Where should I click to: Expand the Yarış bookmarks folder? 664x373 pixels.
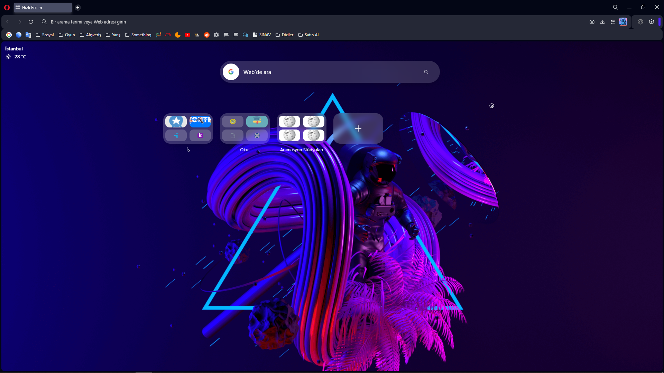pyautogui.click(x=113, y=35)
